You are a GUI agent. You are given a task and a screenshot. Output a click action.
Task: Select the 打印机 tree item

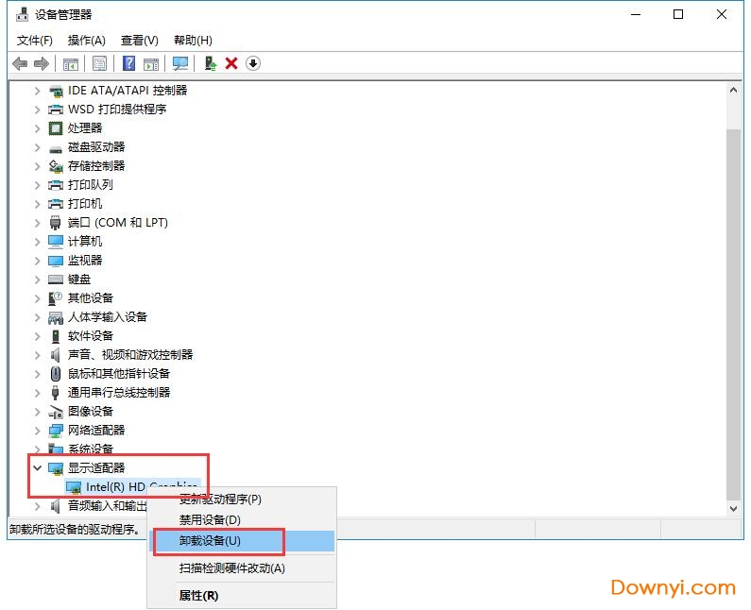pos(85,204)
